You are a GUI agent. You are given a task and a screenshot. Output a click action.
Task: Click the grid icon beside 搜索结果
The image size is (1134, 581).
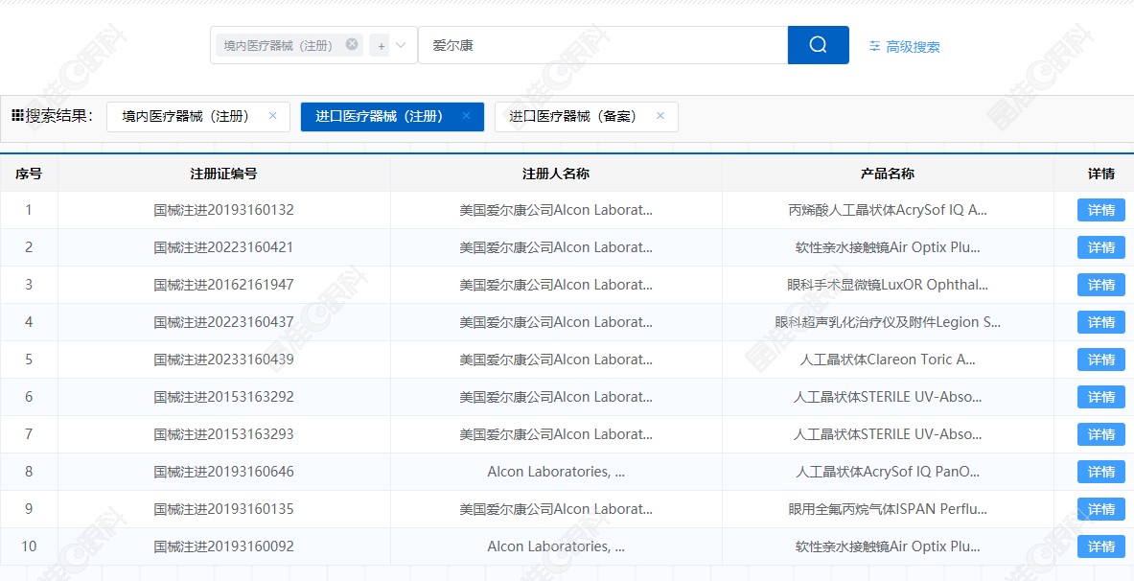coord(18,116)
